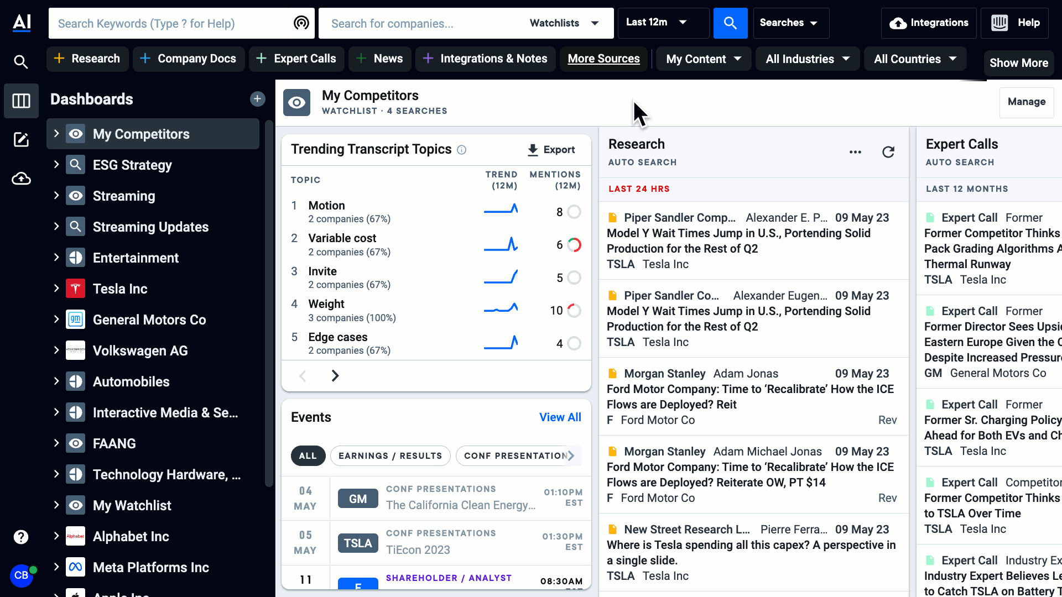Viewport: 1062px width, 597px height.
Task: Toggle the News source filter
Action: tap(380, 59)
